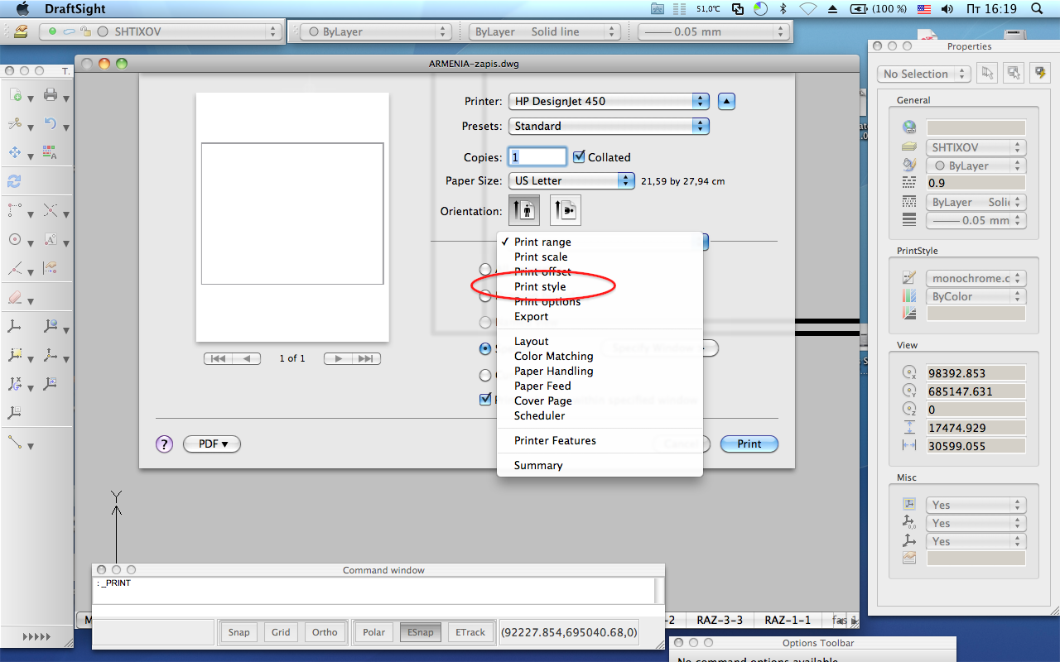Click the window-select icon in Properties header
This screenshot has width=1060, height=662.
(1013, 73)
